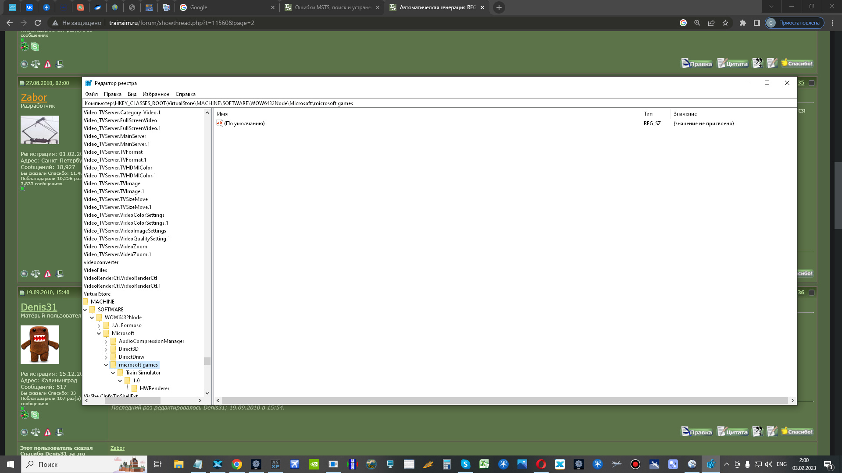Viewport: 842px width, 473px height.
Task: Open the browser extensions puzzle icon
Action: [742, 23]
